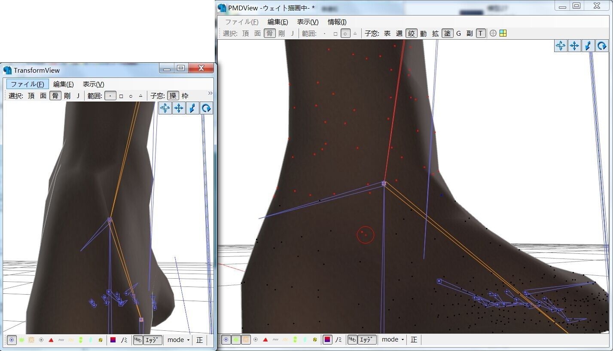This screenshot has height=351, width=613.
Task: Open the 情報(I) menu in PMDView
Action: coord(337,22)
